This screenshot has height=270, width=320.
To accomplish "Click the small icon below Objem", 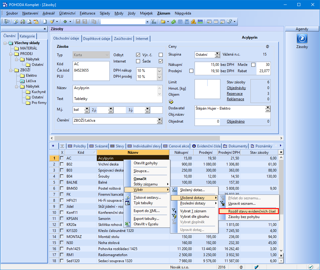I will click(x=171, y=101).
